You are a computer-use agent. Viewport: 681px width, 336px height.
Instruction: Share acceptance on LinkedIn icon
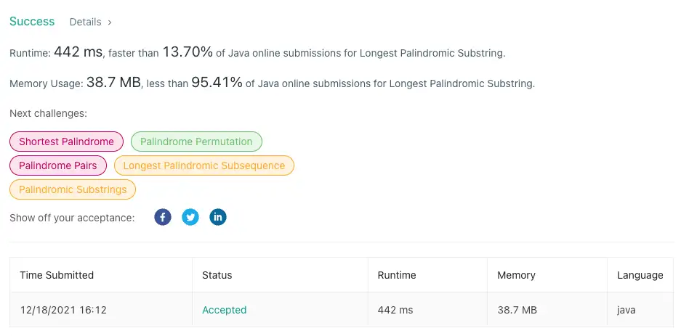click(217, 217)
